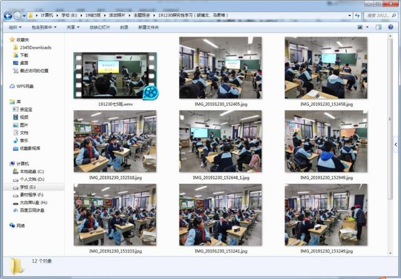The height and width of the screenshot is (279, 401).
Task: Expand the breadcrumb arrow after 学校 (E:)
Action: [x=81, y=15]
